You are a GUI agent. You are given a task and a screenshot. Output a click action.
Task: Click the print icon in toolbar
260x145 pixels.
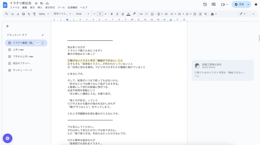tap(23, 14)
